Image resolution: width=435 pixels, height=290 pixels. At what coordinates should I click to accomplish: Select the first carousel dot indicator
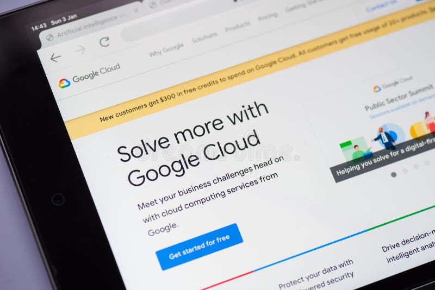click(x=393, y=175)
